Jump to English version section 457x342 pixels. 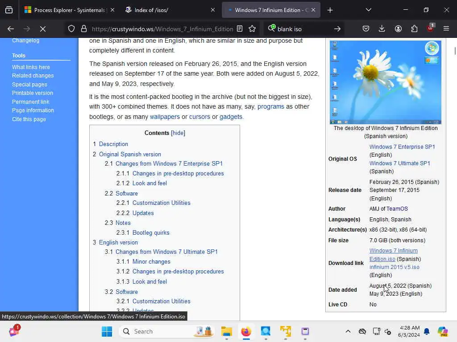[118, 243]
